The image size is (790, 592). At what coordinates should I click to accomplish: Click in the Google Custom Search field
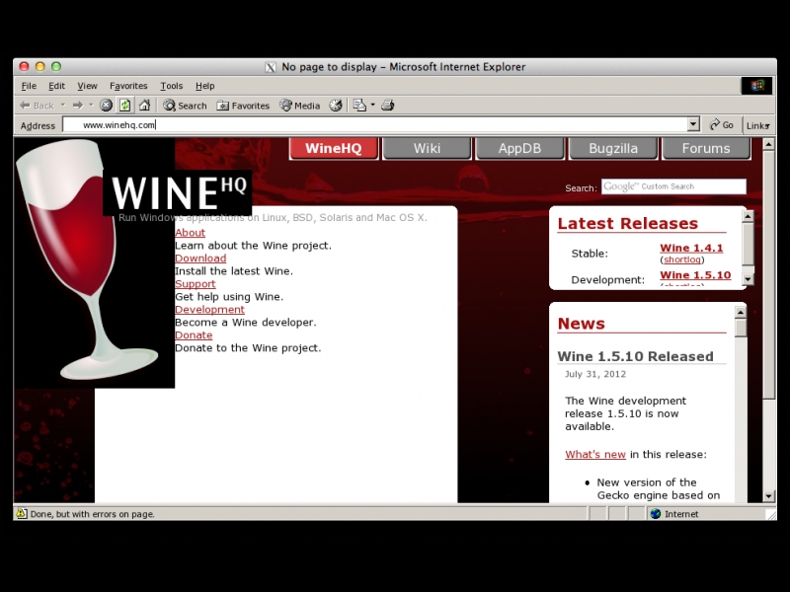point(673,186)
